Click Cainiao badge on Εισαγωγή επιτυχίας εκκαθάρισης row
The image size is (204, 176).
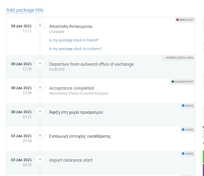188,130
